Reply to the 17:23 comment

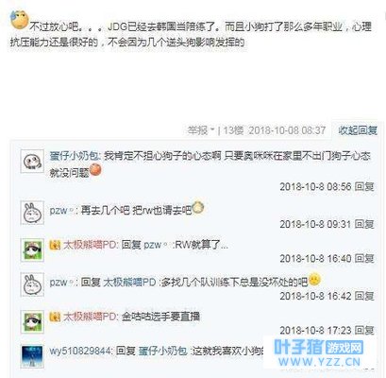[364, 330]
